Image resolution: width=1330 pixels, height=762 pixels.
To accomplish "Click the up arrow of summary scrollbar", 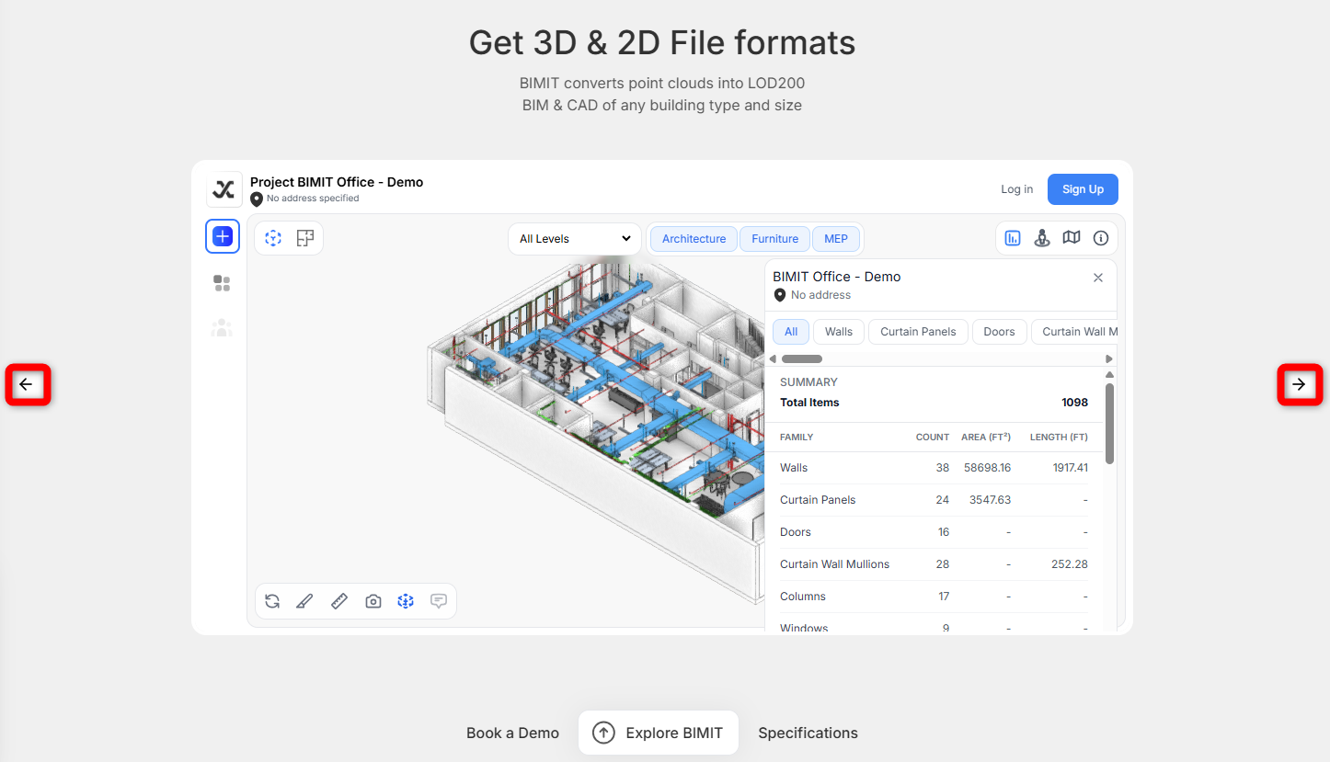I will coord(1109,374).
